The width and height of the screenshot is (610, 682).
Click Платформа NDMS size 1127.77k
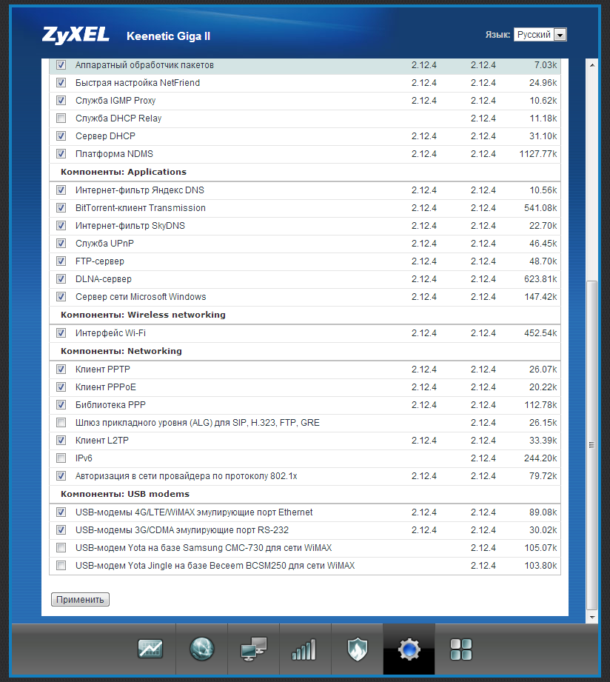[x=538, y=154]
